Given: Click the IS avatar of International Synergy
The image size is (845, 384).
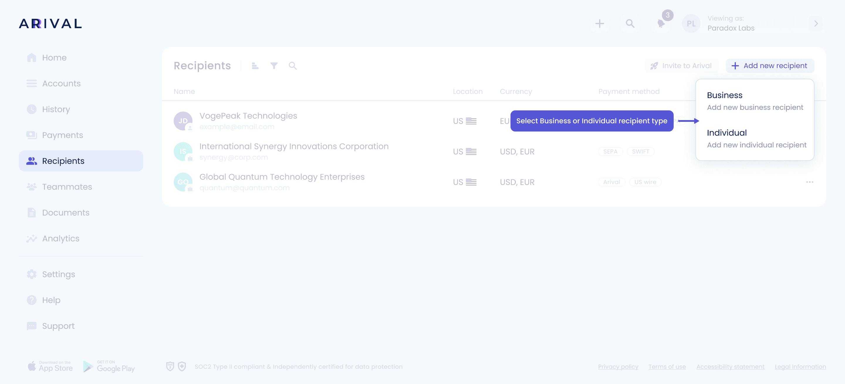Looking at the screenshot, I should (x=183, y=151).
